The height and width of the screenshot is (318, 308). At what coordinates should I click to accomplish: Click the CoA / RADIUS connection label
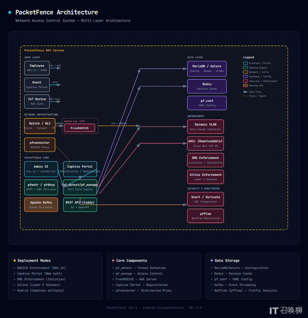119,123
